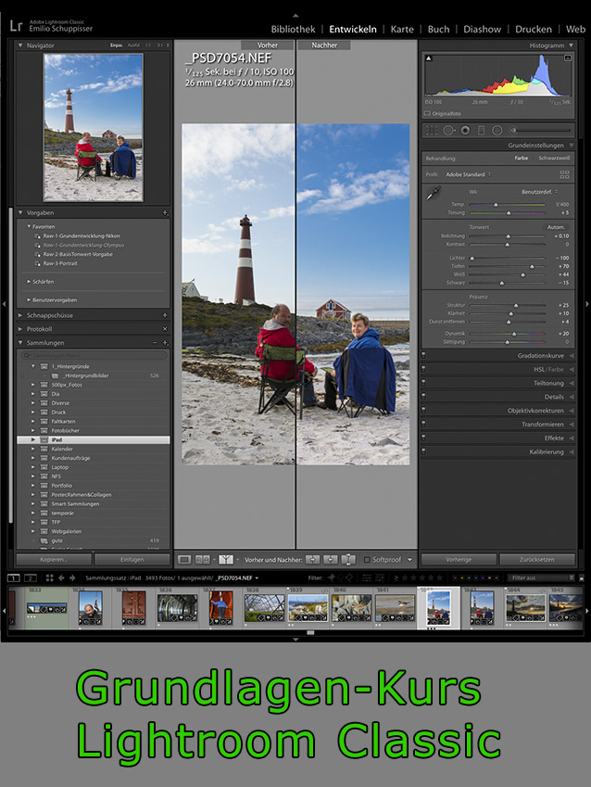Open the Diashow module
This screenshot has height=787, width=591.
(482, 29)
